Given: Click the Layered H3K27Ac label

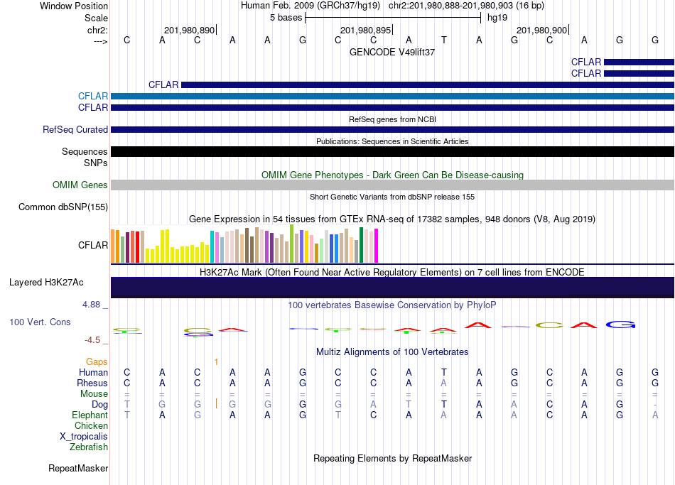Looking at the screenshot, I should tap(46, 283).
